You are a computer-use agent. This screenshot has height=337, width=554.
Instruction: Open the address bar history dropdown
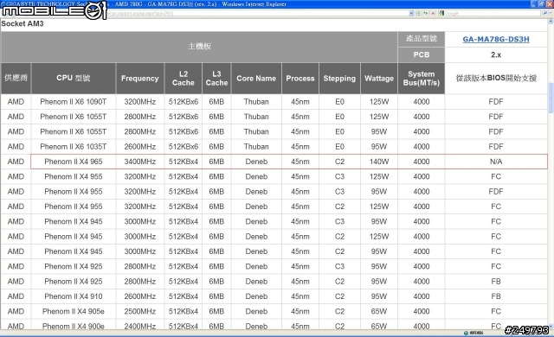coord(411,13)
